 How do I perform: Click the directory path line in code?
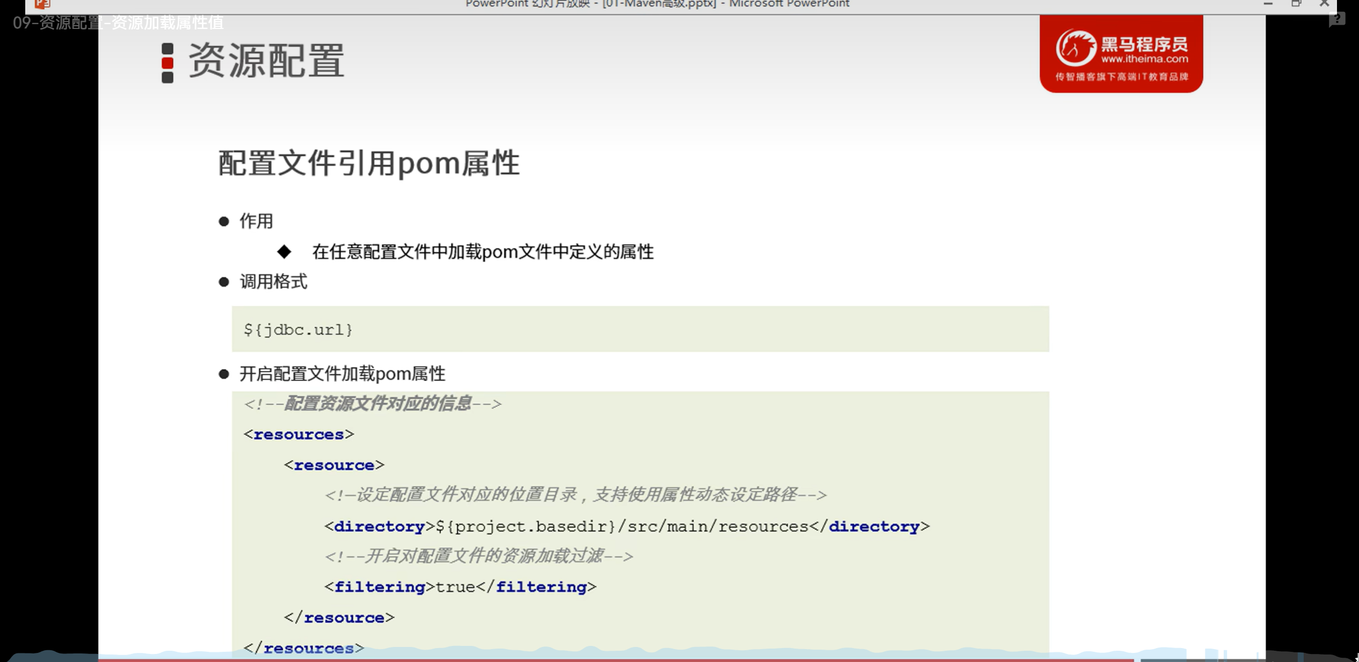627,527
